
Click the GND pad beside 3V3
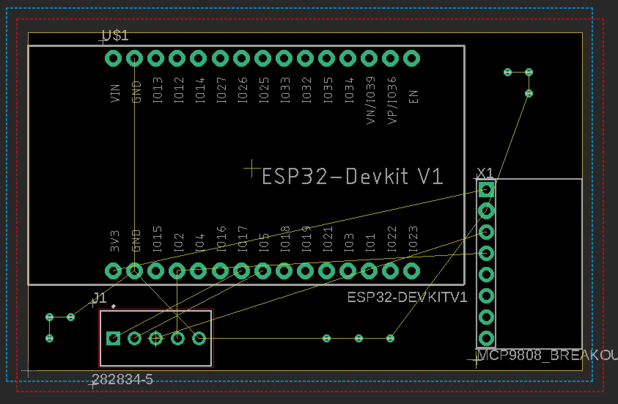[135, 271]
